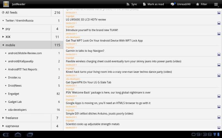Open the JustReader app icon
This screenshot has height=138, width=222.
6,4
